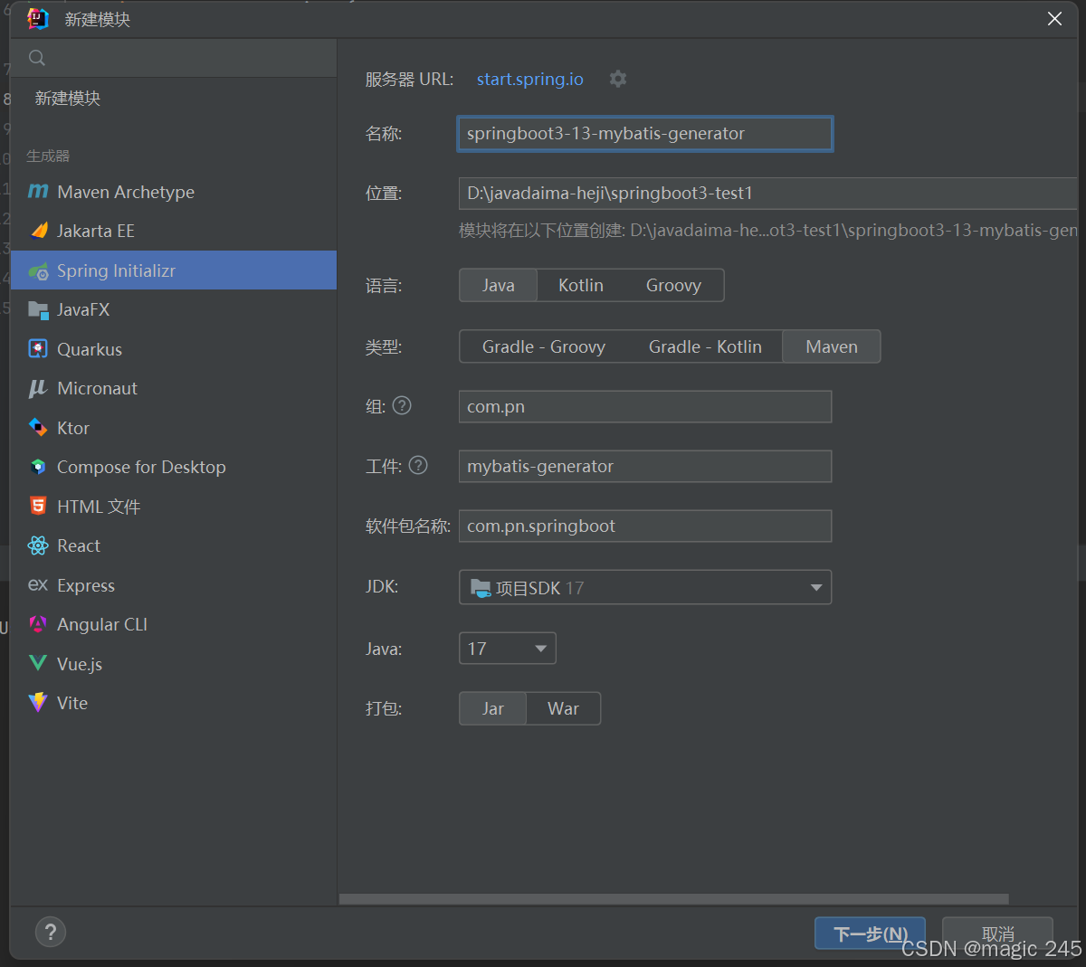Screen dimensions: 1086x967
Task: Select Maven Archetype generator
Action: 174,192
